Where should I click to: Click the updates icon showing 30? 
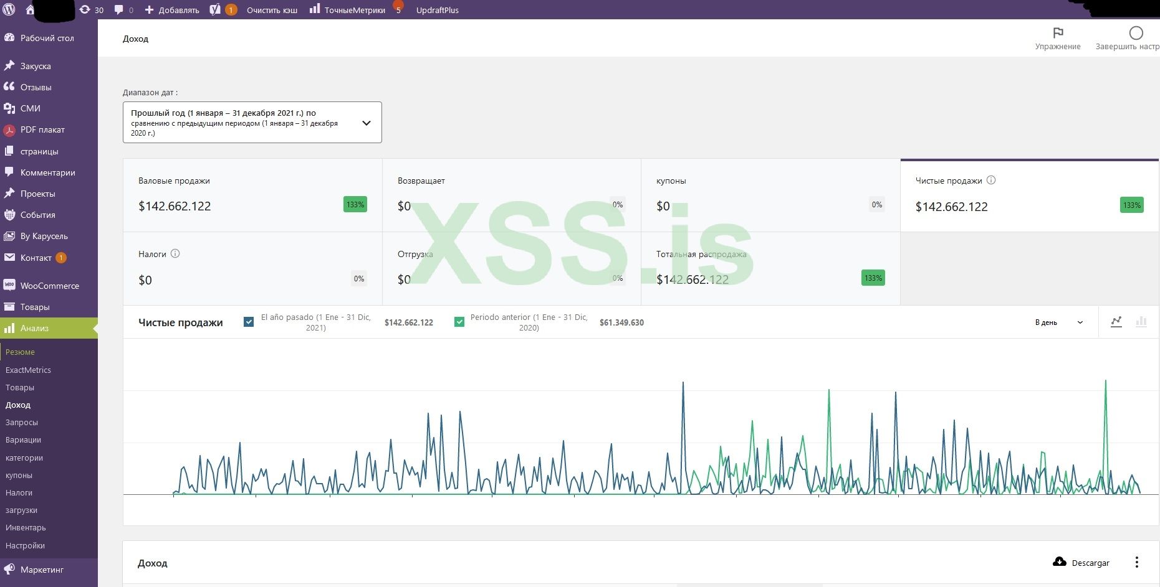pos(92,10)
